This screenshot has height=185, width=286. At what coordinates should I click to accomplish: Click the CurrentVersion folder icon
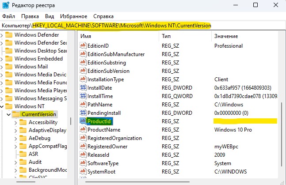16,114
